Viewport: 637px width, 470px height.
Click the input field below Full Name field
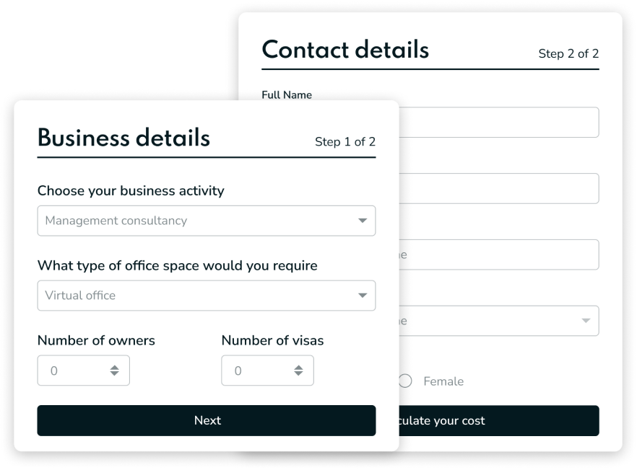tap(498, 188)
